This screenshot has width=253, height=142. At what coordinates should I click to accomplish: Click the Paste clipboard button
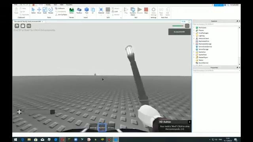click(16, 11)
